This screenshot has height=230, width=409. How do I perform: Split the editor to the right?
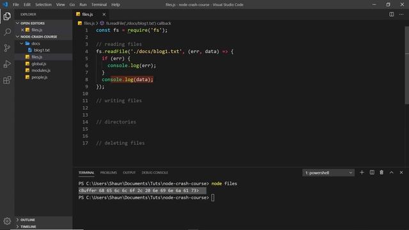391,14
